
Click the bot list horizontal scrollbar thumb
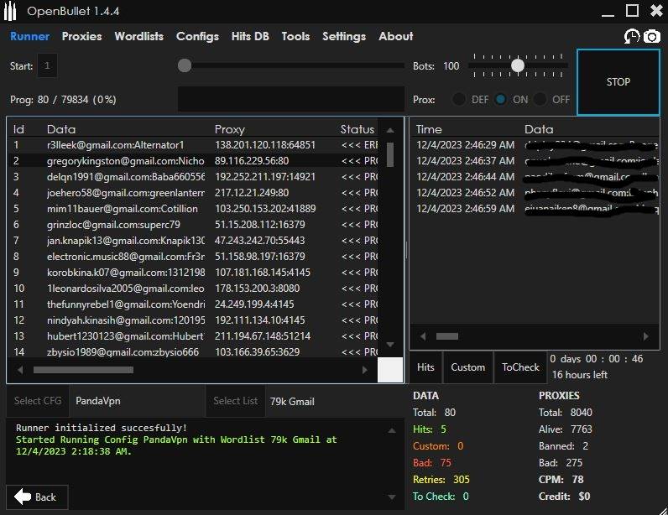(x=84, y=370)
